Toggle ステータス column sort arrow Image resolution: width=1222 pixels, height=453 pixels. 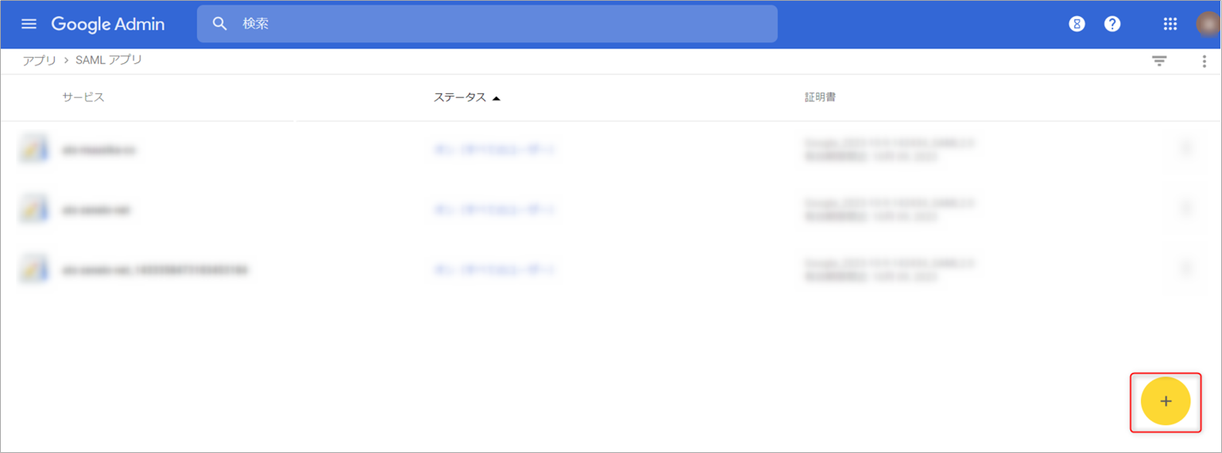click(496, 98)
